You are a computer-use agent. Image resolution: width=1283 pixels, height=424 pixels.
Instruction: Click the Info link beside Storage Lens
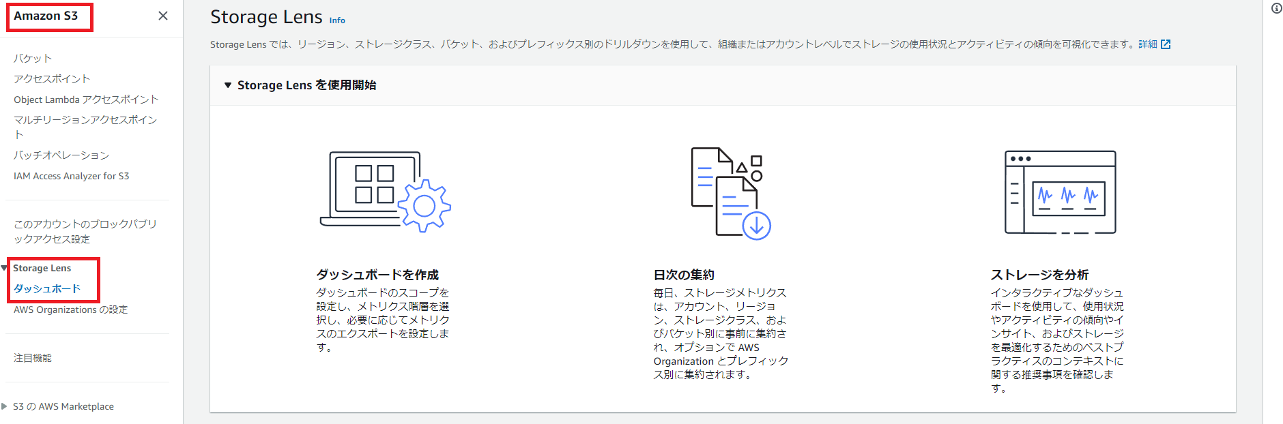(337, 20)
